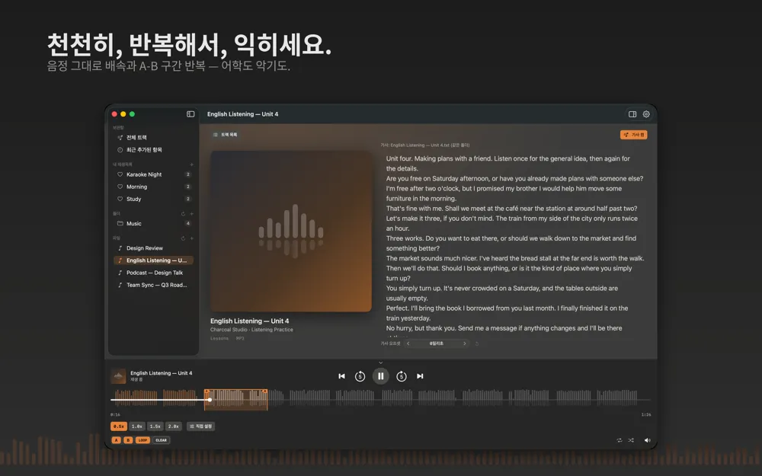Screen dimensions: 762x476
Task: Add a file with the plus icon
Action: click(x=191, y=238)
